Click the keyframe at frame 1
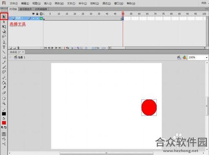This screenshot has width=209, height=155. (x=44, y=18)
